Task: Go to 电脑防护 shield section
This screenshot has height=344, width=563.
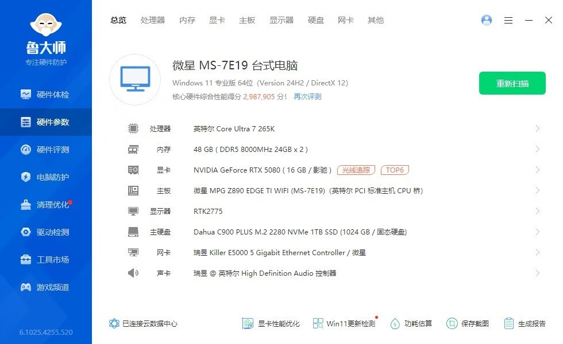Action: pos(45,177)
